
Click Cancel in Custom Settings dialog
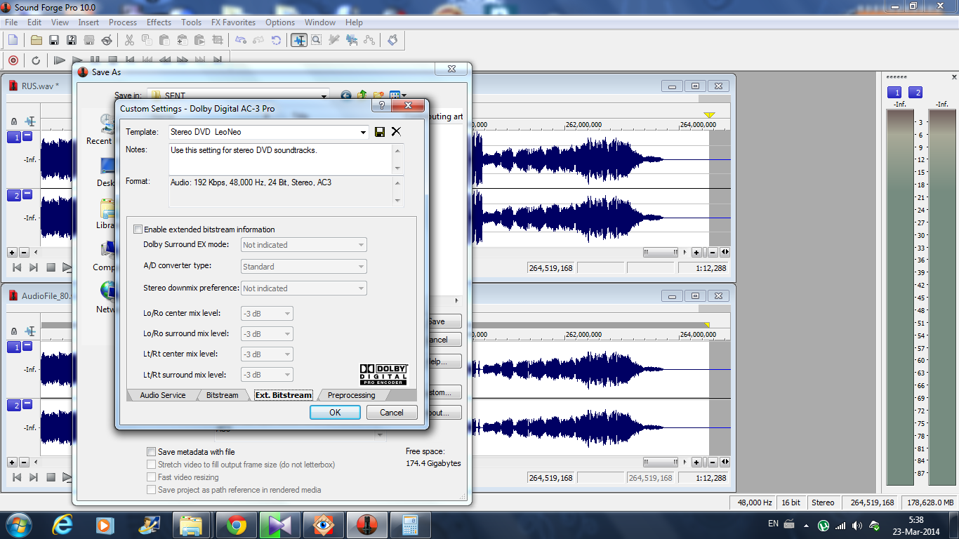click(392, 413)
